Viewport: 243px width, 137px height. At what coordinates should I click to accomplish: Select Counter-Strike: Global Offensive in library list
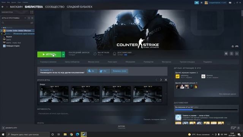coord(17,30)
